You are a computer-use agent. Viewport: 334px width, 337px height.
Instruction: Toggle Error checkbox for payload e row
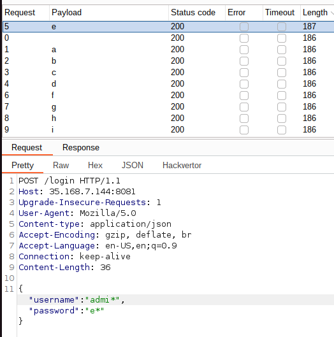244,27
